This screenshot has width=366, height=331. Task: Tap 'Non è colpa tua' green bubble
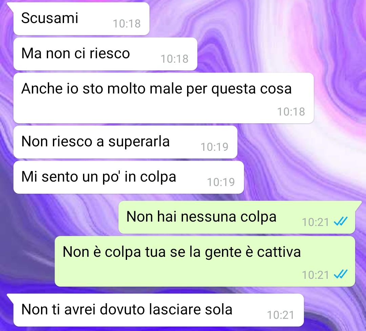tap(205, 261)
